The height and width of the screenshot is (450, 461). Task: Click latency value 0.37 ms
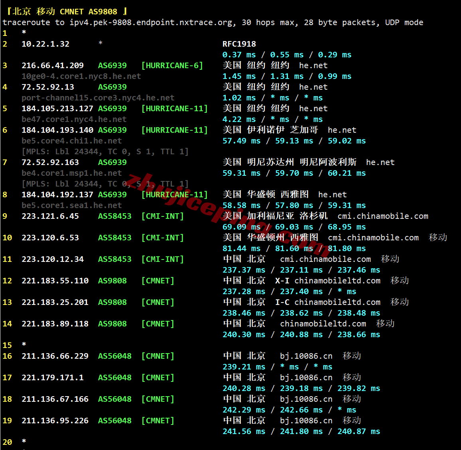click(x=239, y=55)
